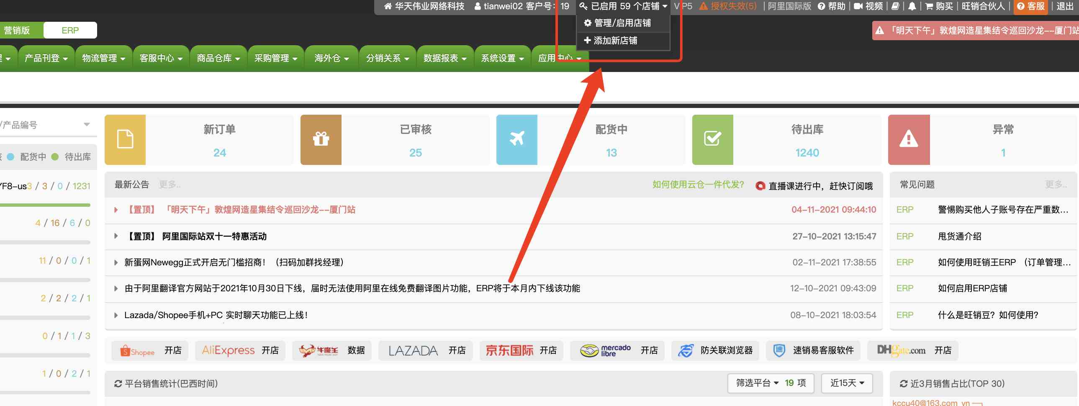Image resolution: width=1079 pixels, height=406 pixels.
Task: Refresh 平台销售统计 via its refresh icon
Action: [118, 383]
